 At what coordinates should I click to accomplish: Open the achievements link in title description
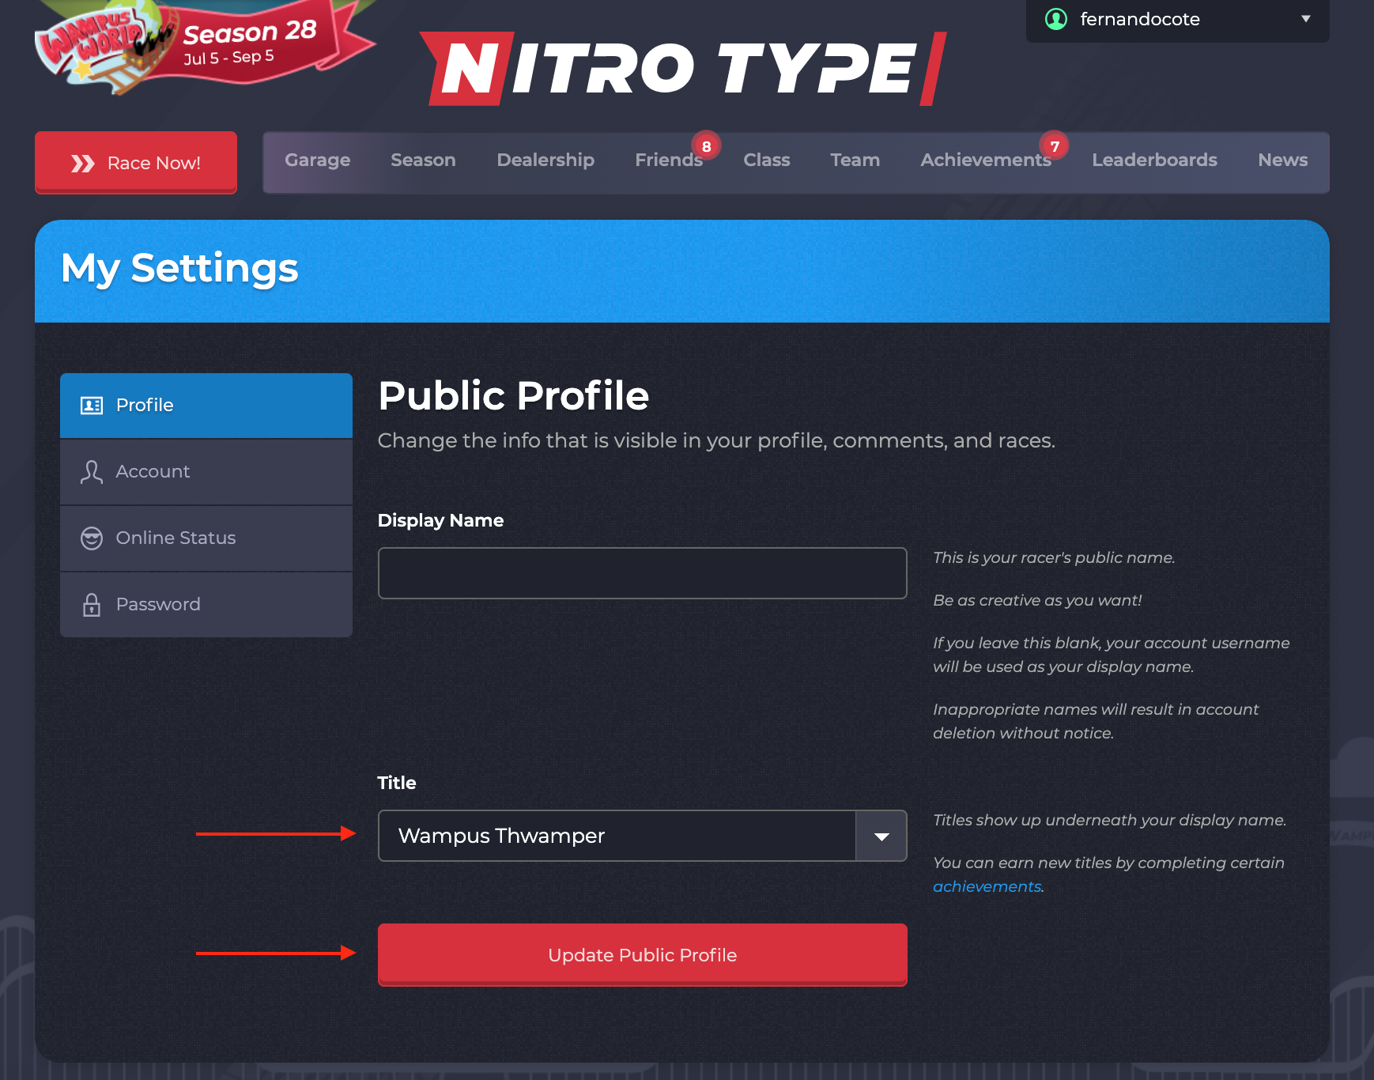coord(987,886)
